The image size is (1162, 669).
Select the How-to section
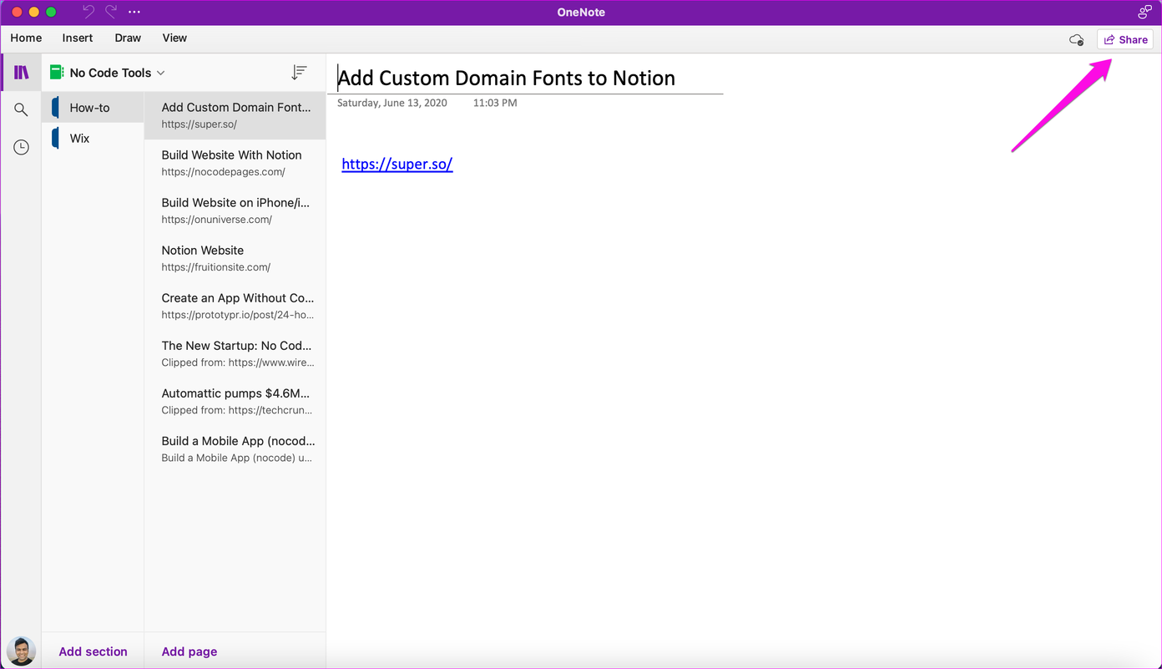(x=93, y=108)
